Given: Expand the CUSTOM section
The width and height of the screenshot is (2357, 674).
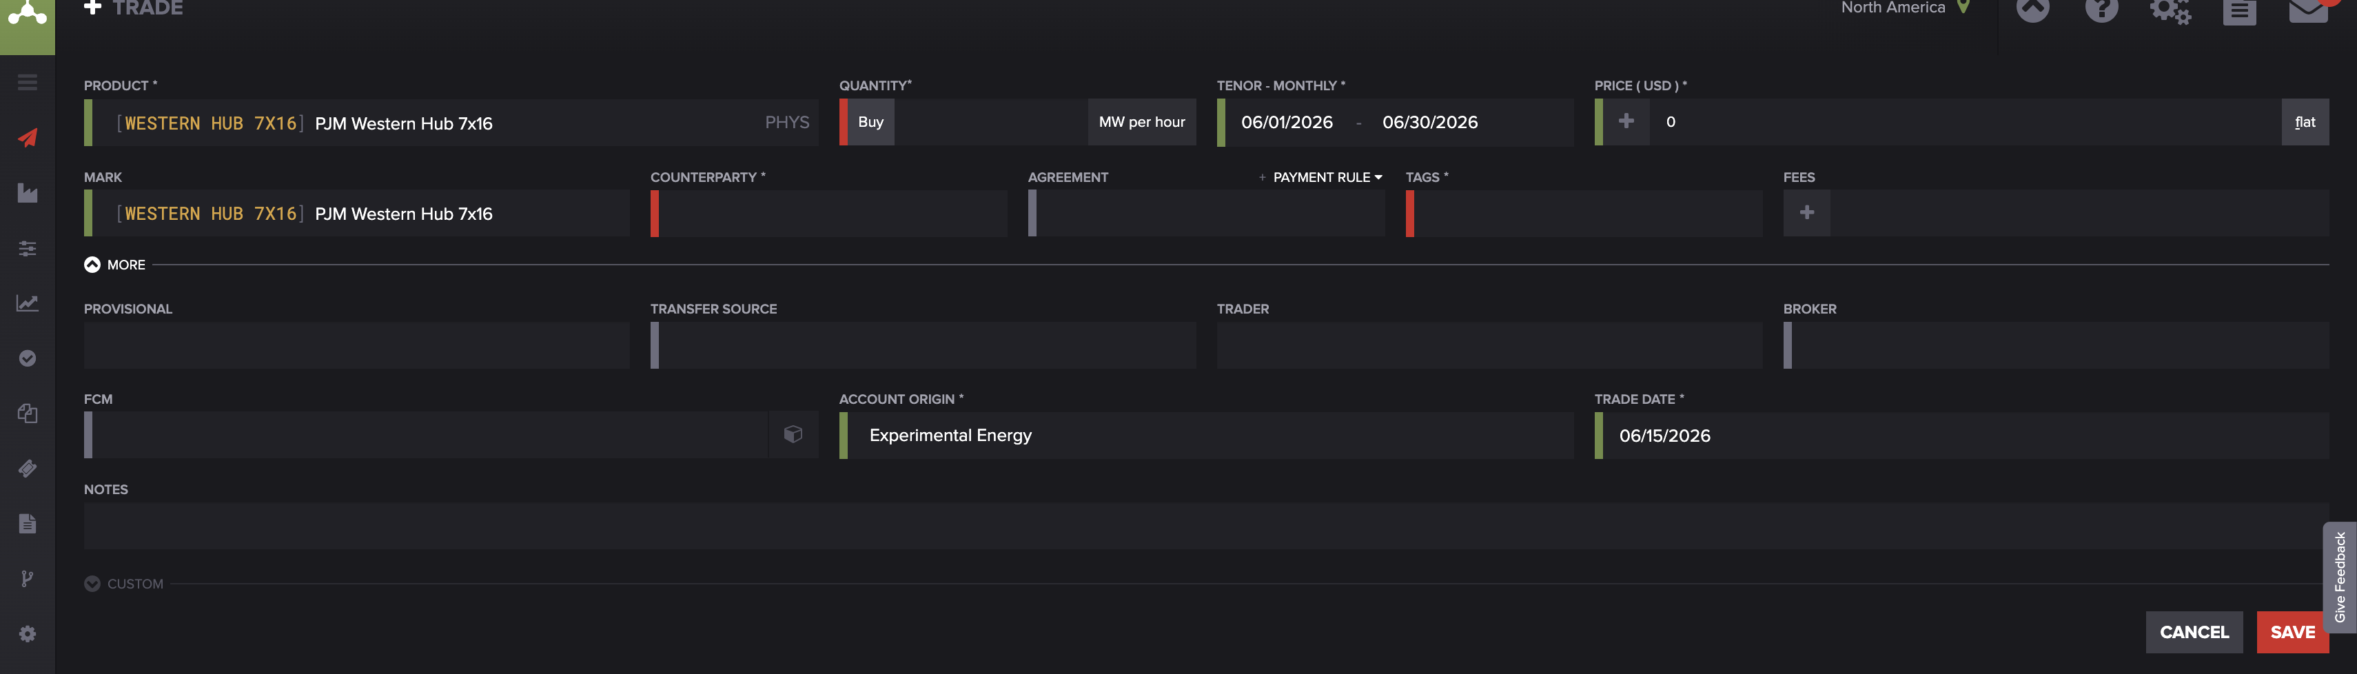Looking at the screenshot, I should tap(123, 584).
